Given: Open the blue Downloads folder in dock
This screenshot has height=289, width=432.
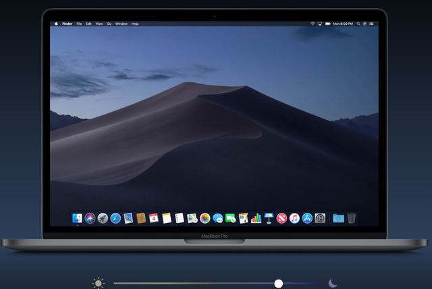Looking at the screenshot, I should (338, 219).
